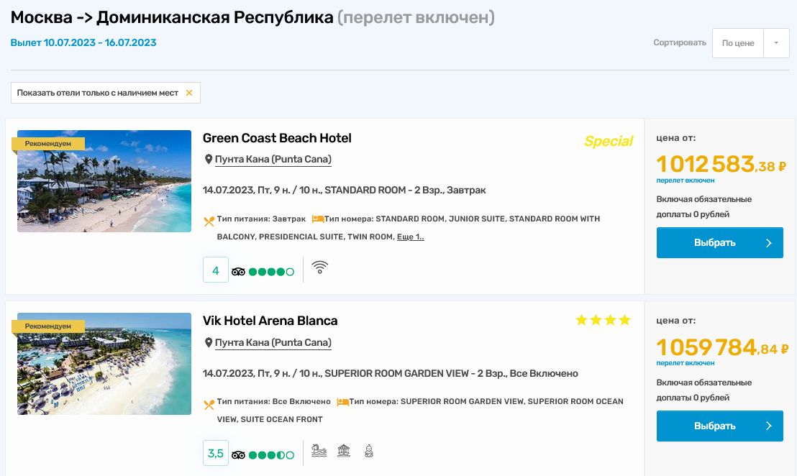This screenshot has width=797, height=476.
Task: Click 'Рекомендуем' badge on Green Coast photo
Action: point(48,144)
